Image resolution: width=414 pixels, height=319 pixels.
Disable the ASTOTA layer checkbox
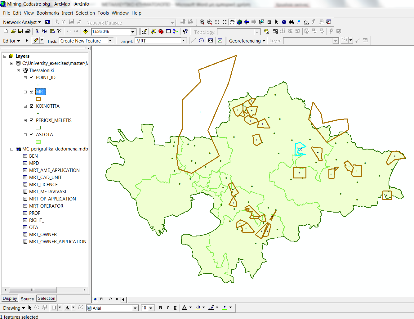point(32,135)
